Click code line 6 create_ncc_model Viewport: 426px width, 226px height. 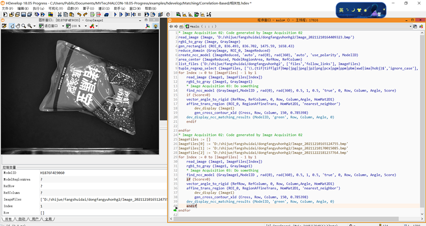click(x=268, y=55)
